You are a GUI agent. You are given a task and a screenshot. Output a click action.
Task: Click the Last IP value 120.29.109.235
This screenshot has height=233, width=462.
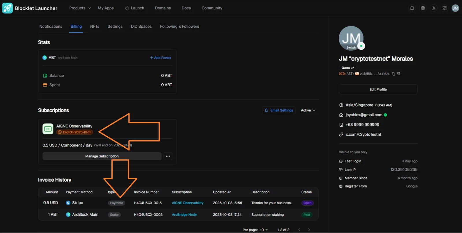tap(404, 170)
